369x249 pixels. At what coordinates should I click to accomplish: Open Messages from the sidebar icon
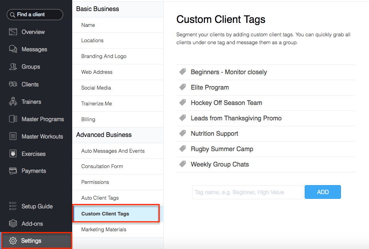(x=13, y=49)
